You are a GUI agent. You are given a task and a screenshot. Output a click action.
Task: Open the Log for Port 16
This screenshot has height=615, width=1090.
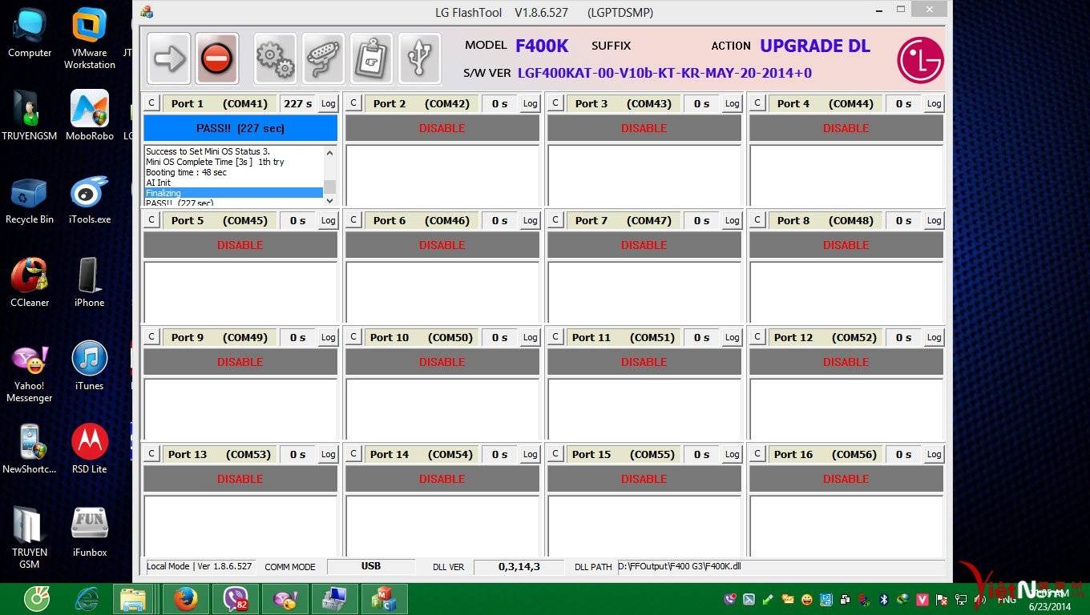(935, 454)
